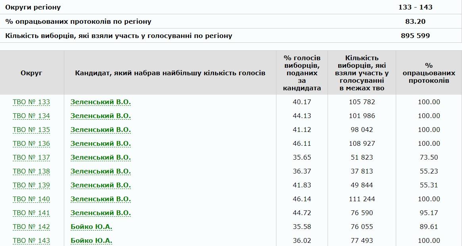Screen dimensions: 462x246
Task: Open the ТВО № 142 district link
Action: click(31, 227)
